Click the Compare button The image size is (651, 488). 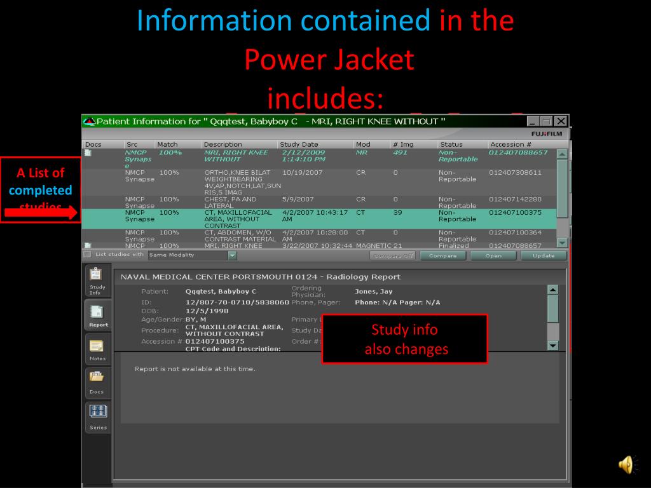click(442, 255)
